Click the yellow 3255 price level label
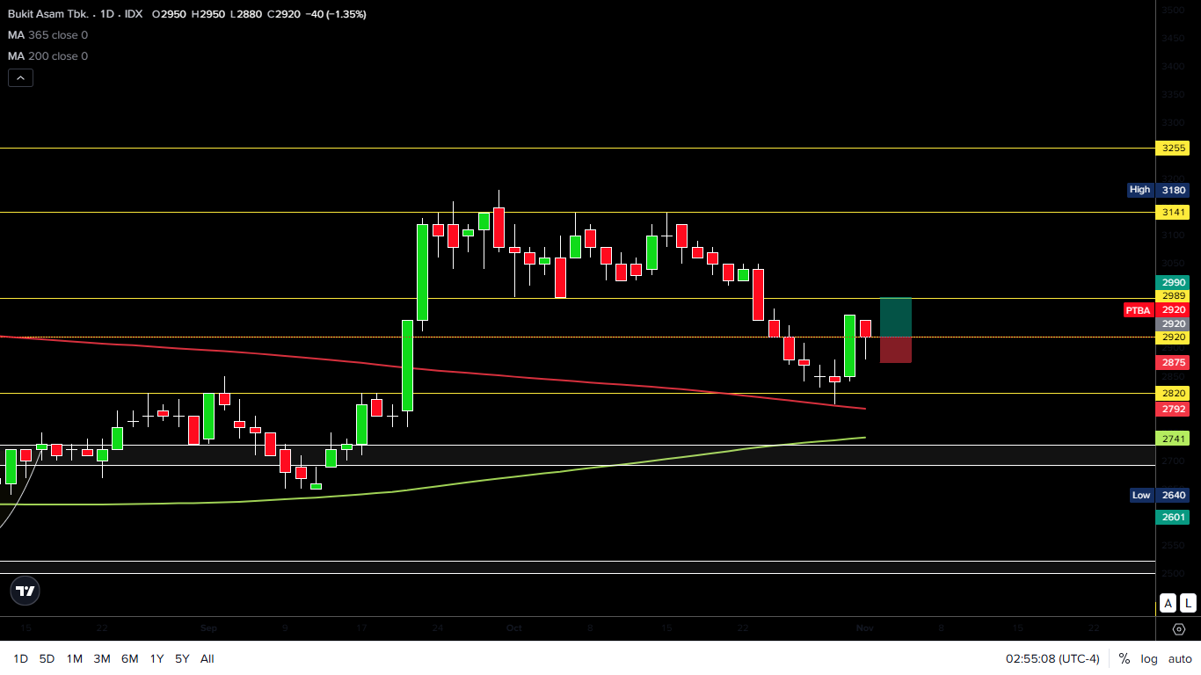This screenshot has height=675, width=1201. (x=1173, y=149)
